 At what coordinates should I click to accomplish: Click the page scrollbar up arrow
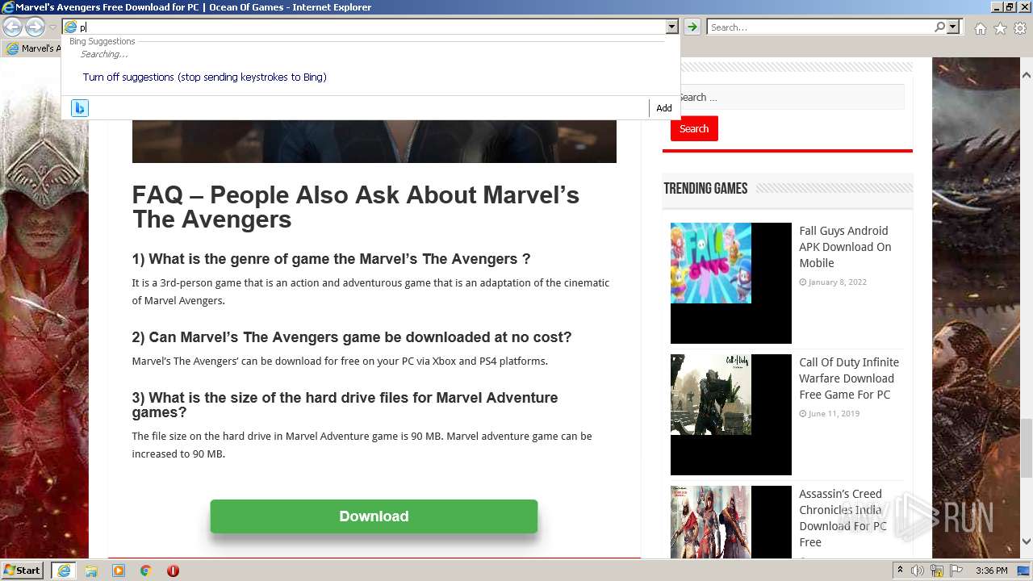[1026, 74]
